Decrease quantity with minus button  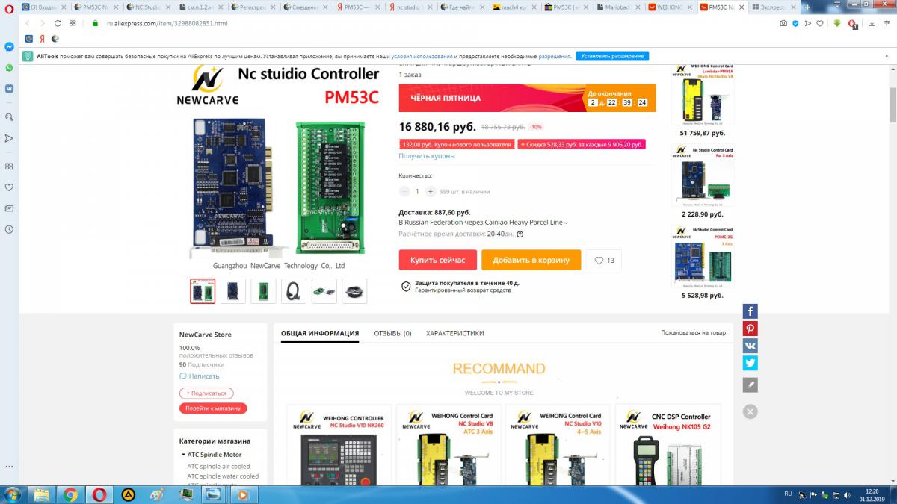tap(404, 192)
